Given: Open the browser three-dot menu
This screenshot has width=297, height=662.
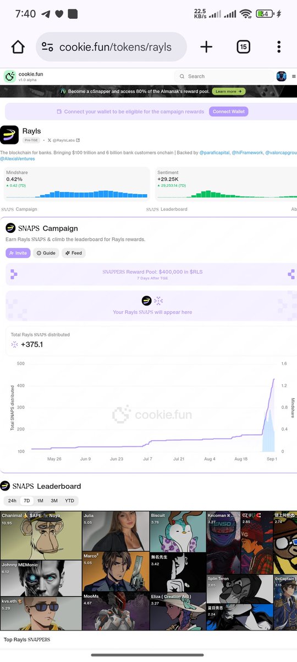Looking at the screenshot, I should click(279, 47).
